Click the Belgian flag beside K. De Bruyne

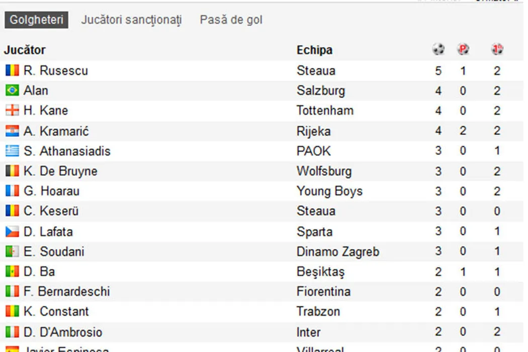(12, 171)
